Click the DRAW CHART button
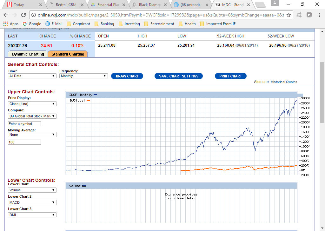The height and width of the screenshot is (231, 325). (127, 76)
